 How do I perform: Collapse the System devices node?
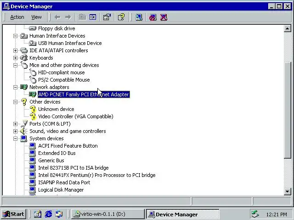point(15,138)
